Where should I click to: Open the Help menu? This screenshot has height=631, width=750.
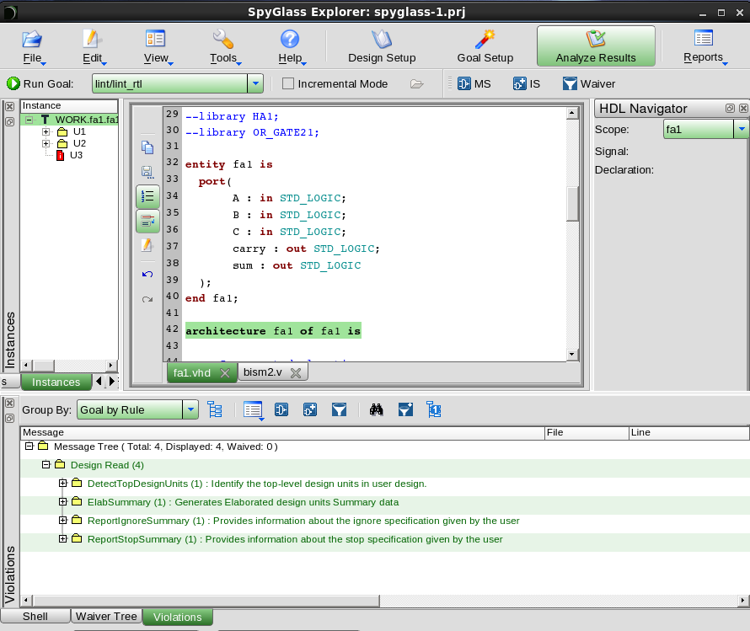[x=291, y=47]
